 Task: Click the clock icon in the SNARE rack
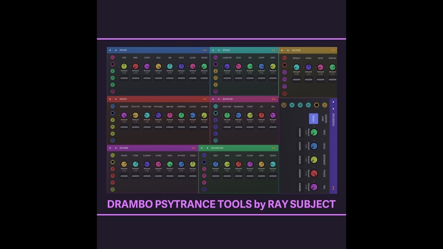pos(112,190)
